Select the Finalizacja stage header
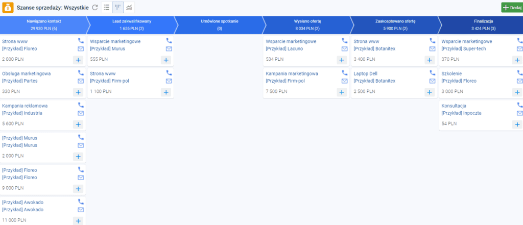523x225 pixels. point(483,24)
